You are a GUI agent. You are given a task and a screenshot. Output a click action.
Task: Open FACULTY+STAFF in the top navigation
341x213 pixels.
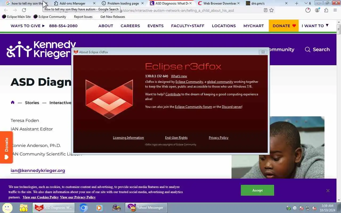188,26
